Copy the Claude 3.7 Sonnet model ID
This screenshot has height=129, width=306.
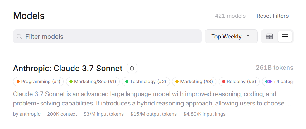[132, 69]
